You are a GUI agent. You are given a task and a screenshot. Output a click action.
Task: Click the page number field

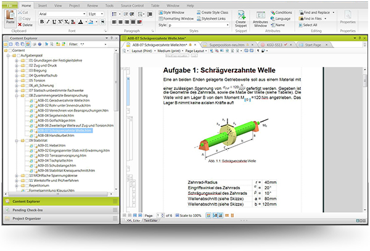(158, 215)
